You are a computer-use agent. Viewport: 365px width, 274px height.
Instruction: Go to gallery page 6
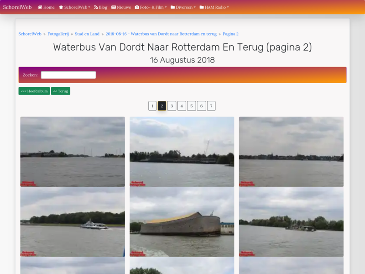(x=201, y=106)
